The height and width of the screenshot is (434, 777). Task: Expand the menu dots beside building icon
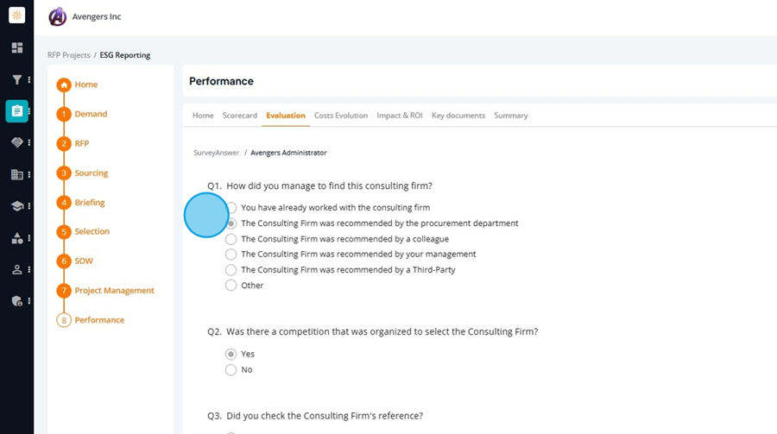[x=29, y=174]
